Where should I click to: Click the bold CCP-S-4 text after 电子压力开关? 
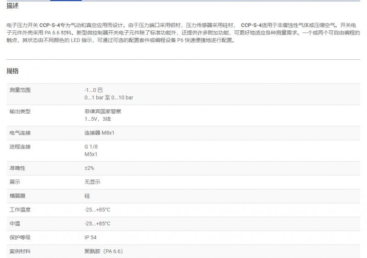point(50,25)
